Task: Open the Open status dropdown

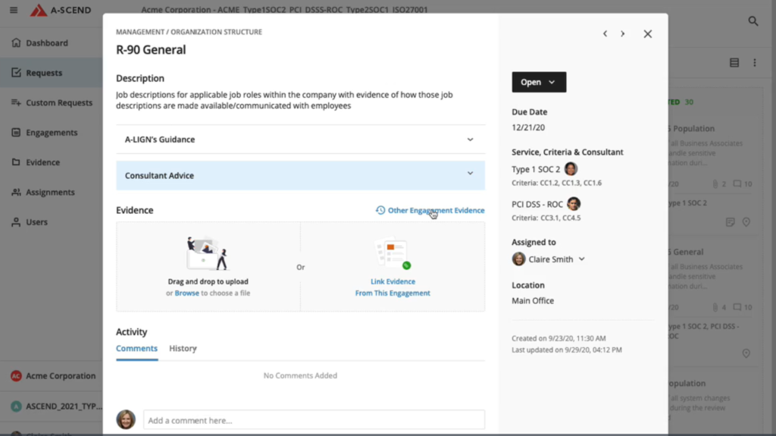Action: coord(539,82)
